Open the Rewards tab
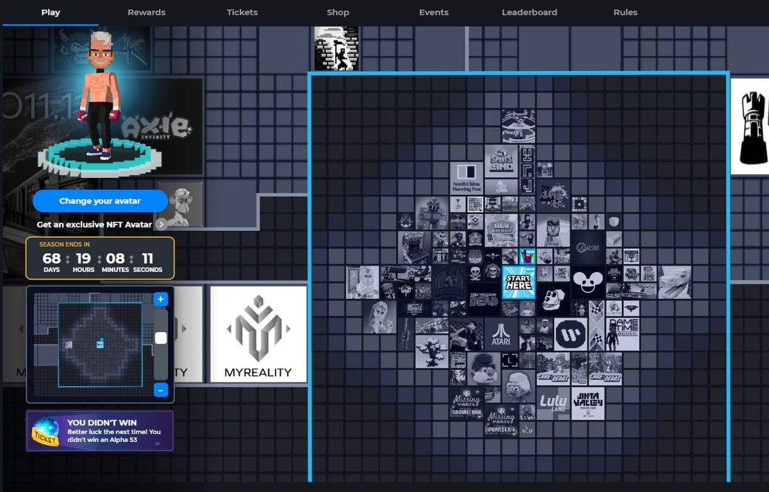The height and width of the screenshot is (492, 769). (x=146, y=12)
